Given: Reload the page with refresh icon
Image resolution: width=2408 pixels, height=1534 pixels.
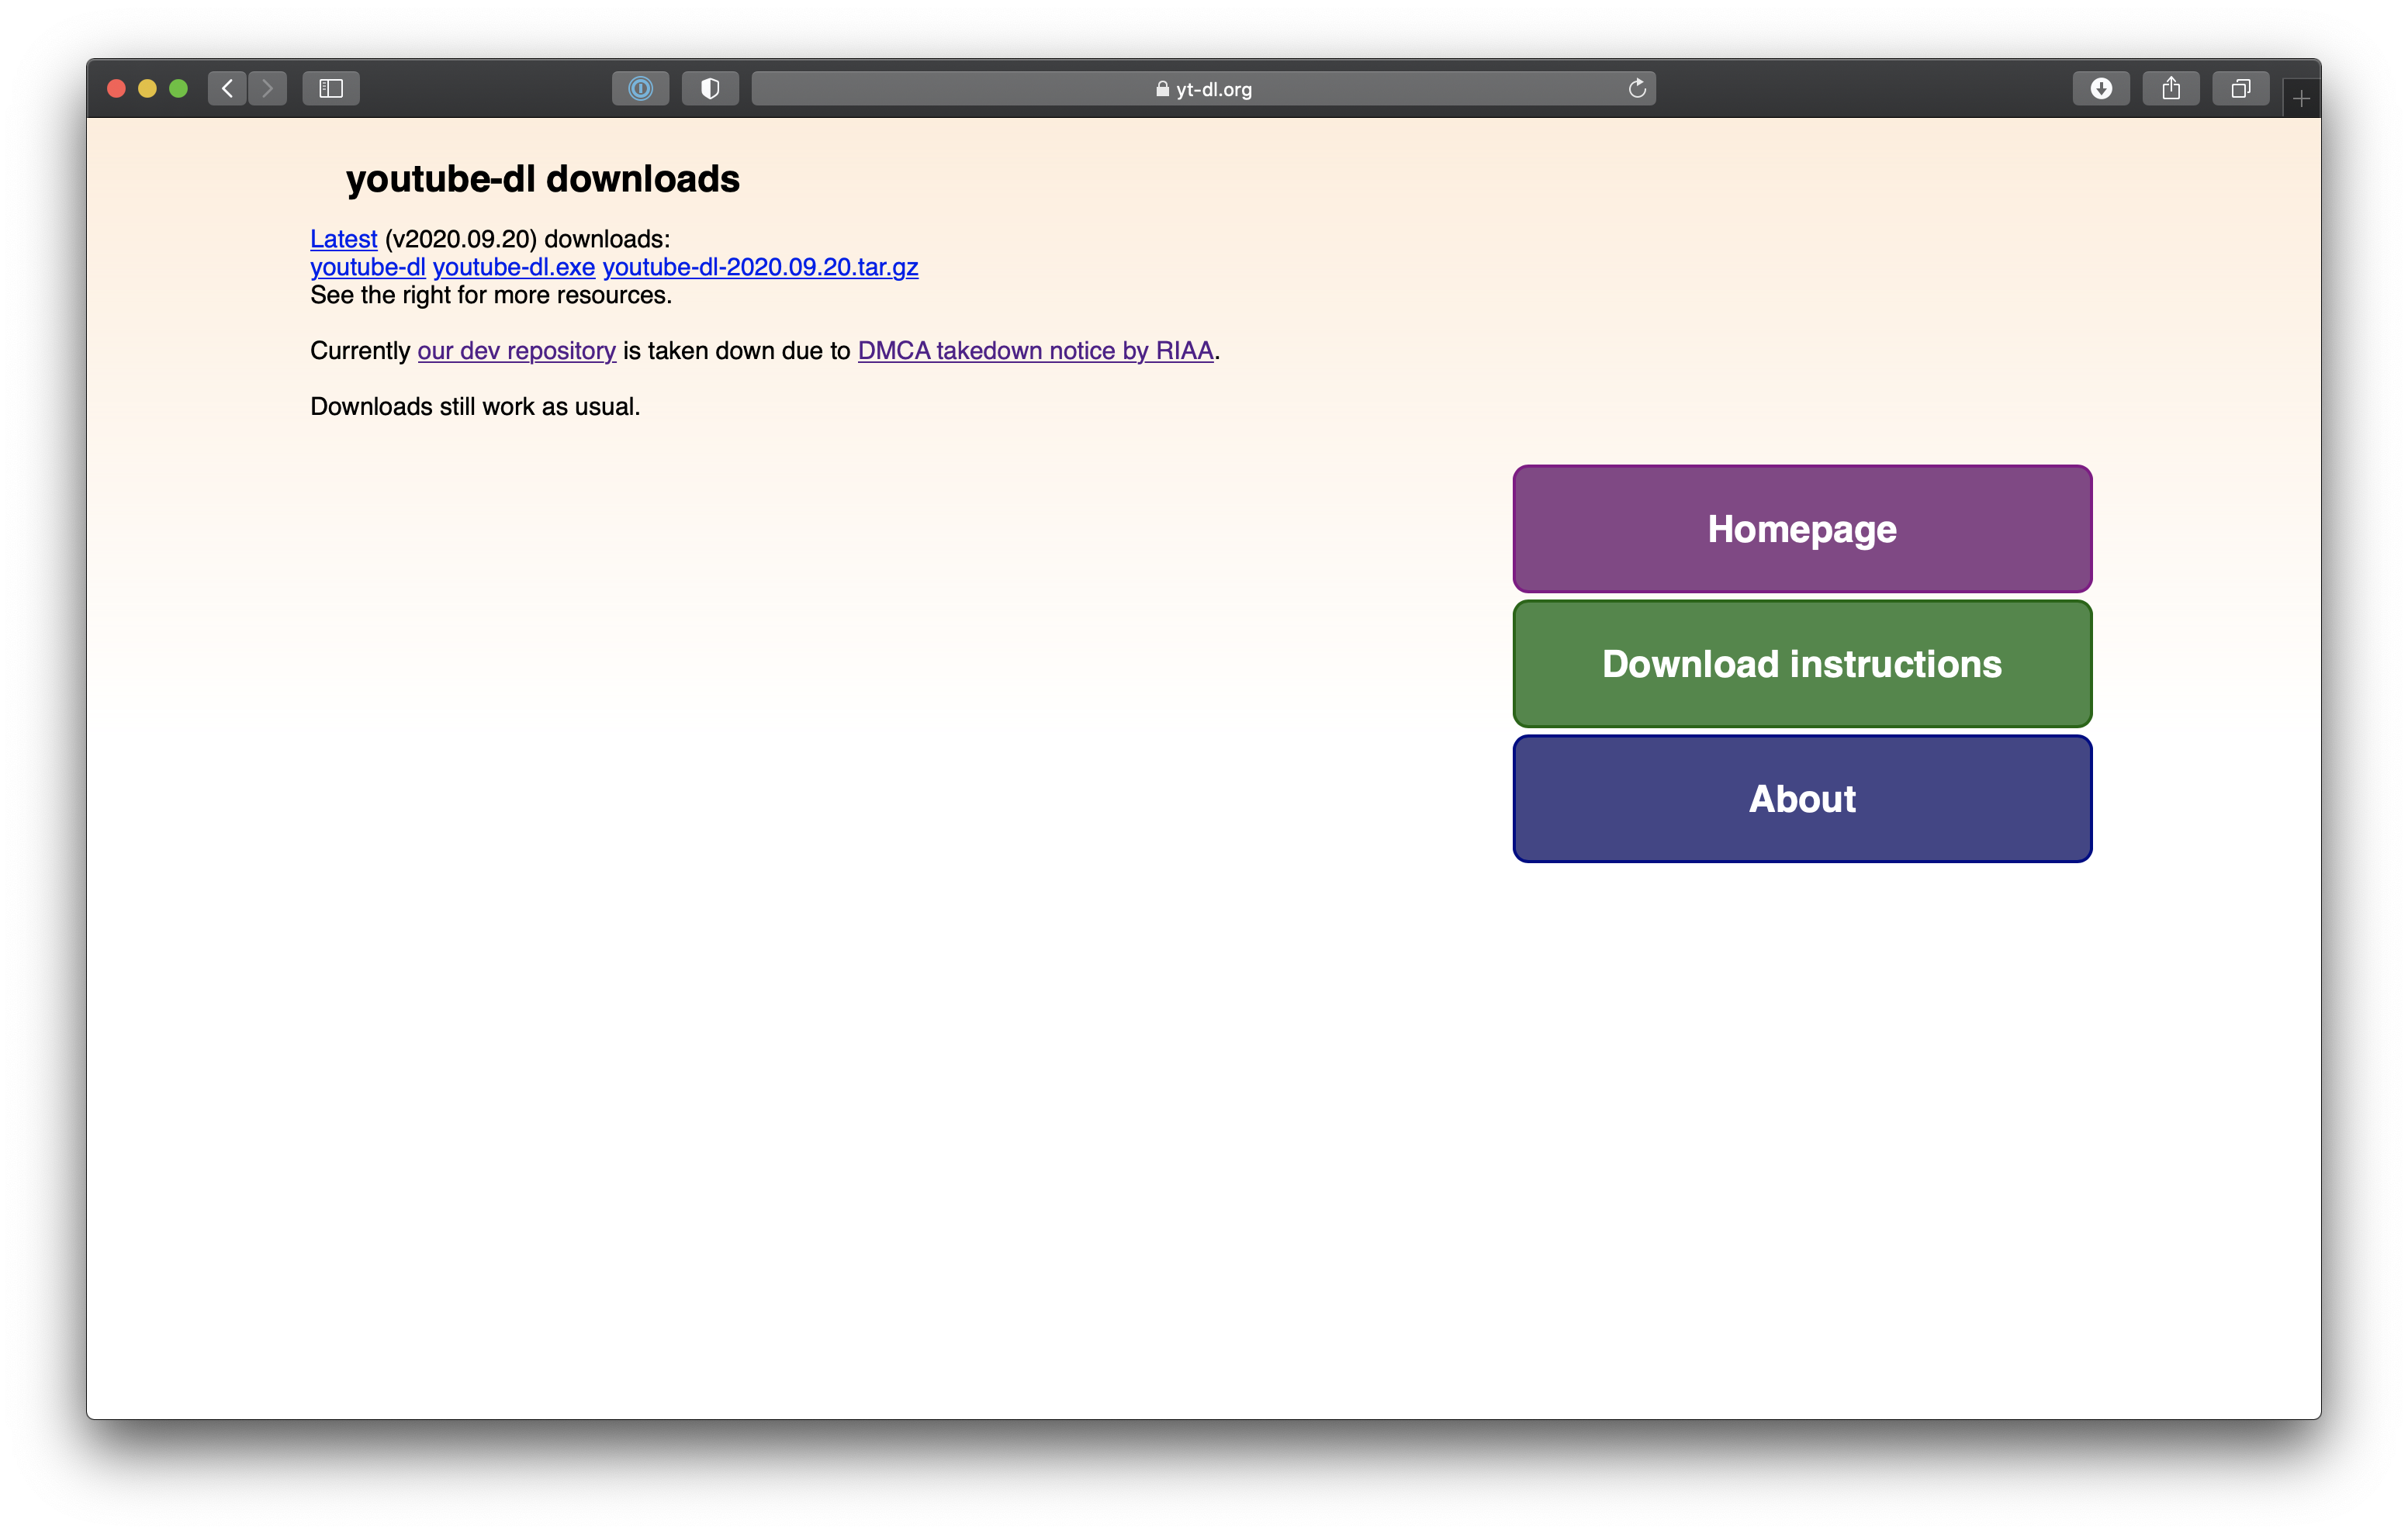Looking at the screenshot, I should [x=1637, y=88].
